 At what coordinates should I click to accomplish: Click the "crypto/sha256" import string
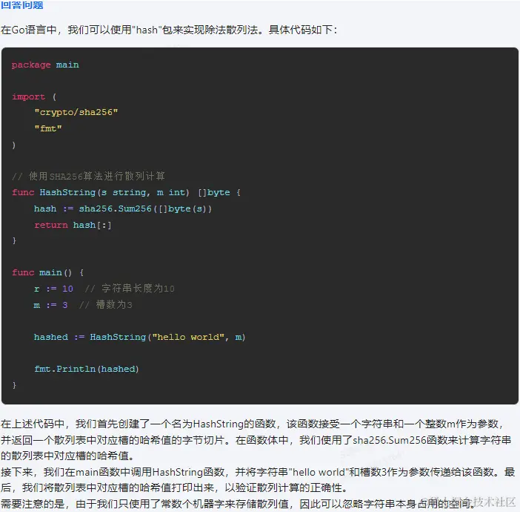[x=76, y=112]
